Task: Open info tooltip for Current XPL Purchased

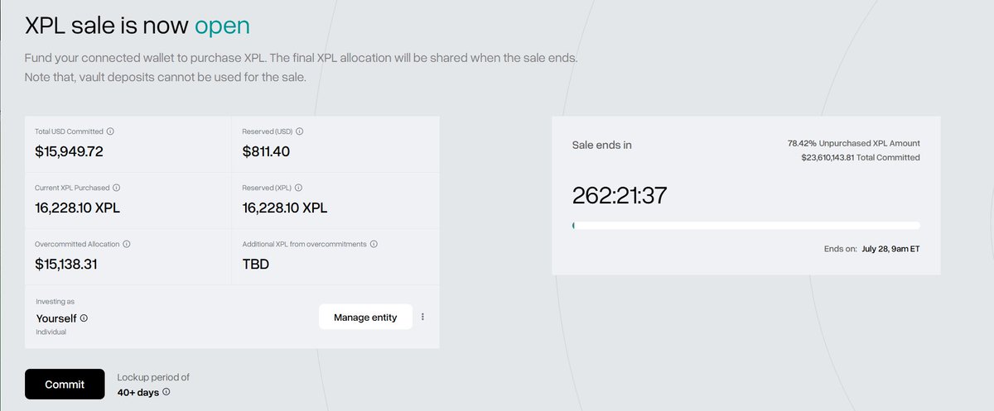Action: click(x=116, y=188)
